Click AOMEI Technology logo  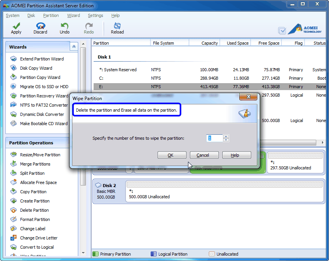[x=305, y=29]
